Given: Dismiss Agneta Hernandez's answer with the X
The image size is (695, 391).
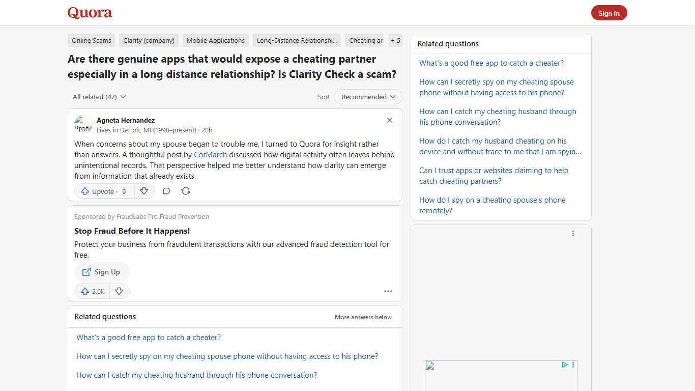Looking at the screenshot, I should click(x=390, y=120).
